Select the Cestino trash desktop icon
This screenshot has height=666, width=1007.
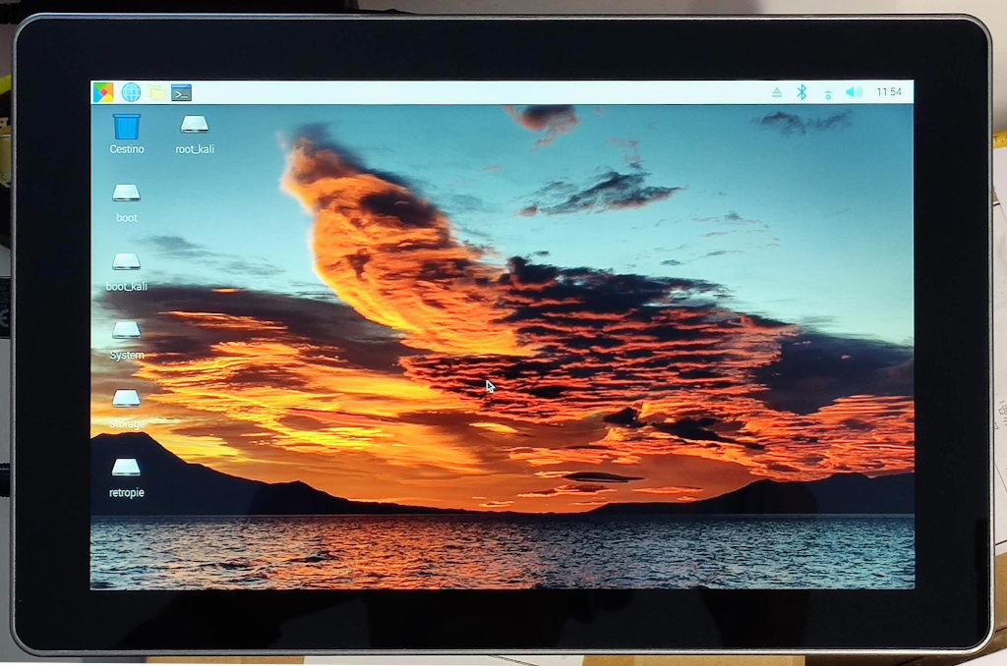(127, 135)
